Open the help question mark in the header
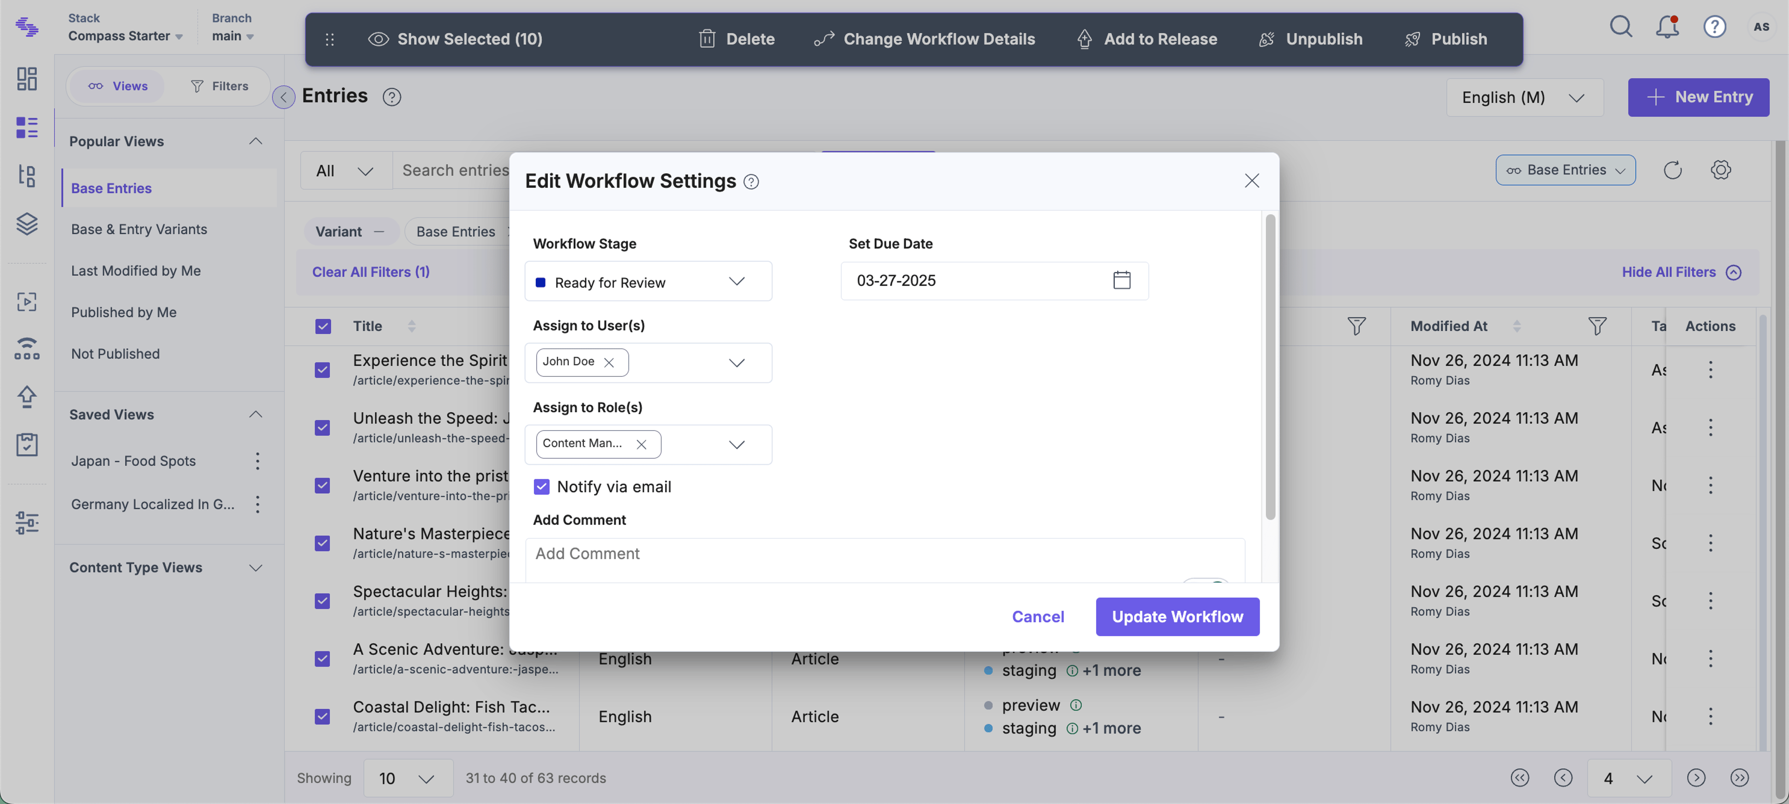 [x=1714, y=27]
